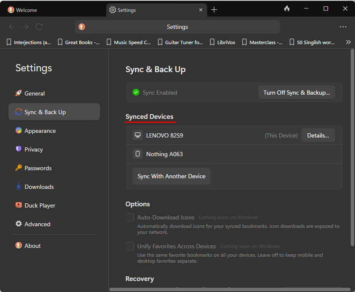Select the Settings tab
Viewport: 355px width, 292px height.
[156, 10]
